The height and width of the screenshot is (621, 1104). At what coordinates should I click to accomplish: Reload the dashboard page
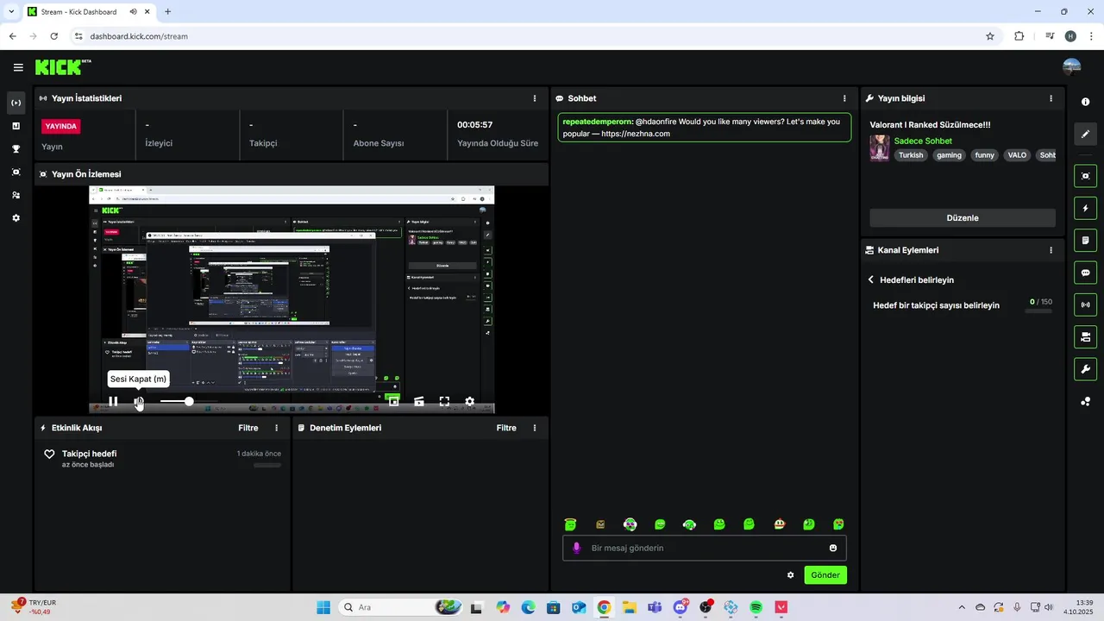click(53, 36)
